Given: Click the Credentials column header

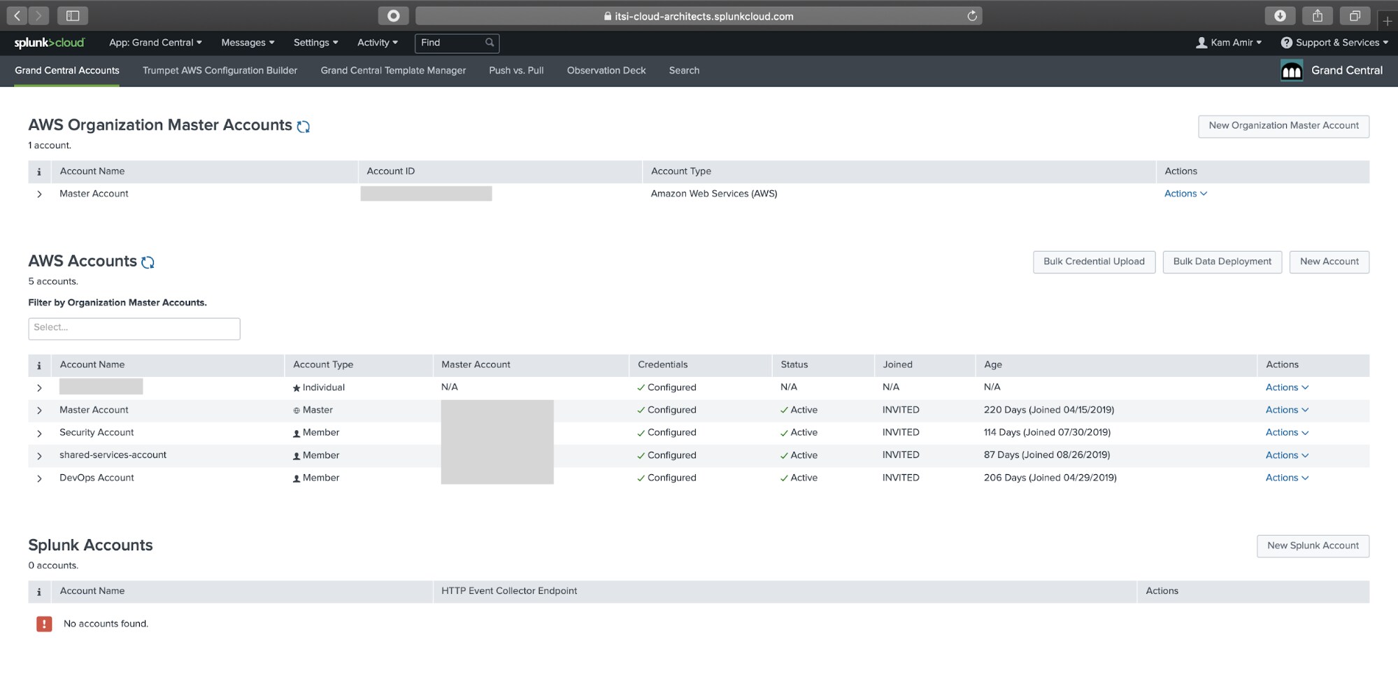Looking at the screenshot, I should [x=662, y=364].
